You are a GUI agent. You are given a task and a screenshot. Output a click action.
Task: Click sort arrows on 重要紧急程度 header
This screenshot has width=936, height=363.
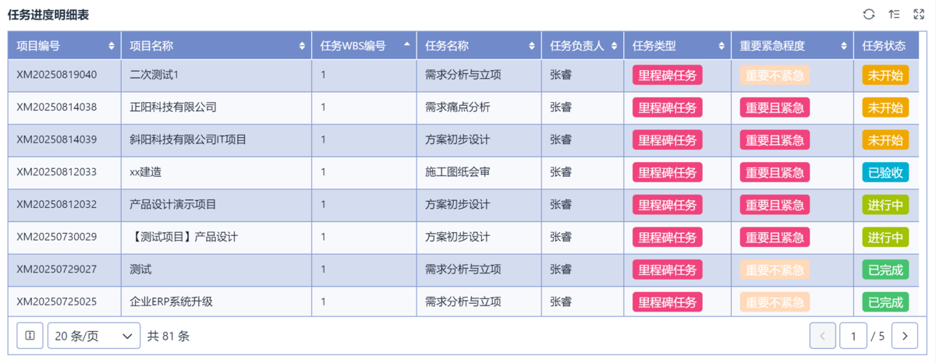pyautogui.click(x=845, y=46)
